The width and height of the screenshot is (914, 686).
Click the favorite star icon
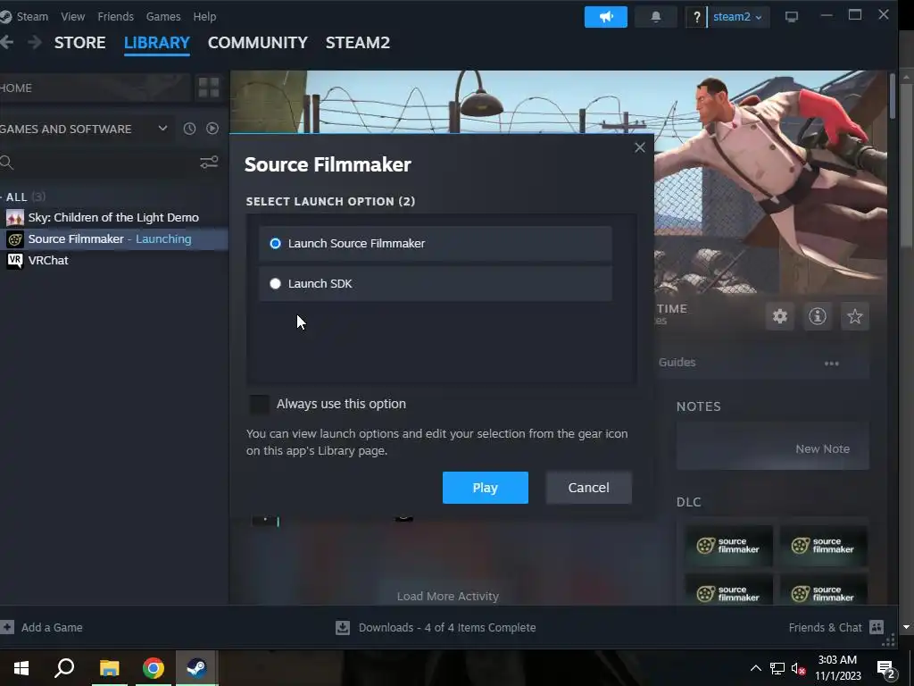click(854, 316)
